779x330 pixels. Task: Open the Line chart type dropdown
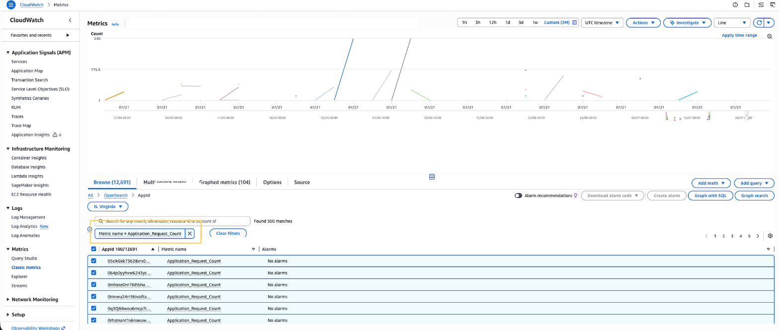point(732,23)
